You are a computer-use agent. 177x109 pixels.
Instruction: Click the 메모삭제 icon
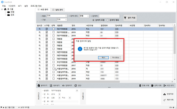[165, 100]
